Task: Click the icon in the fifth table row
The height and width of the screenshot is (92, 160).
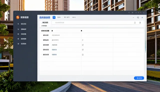Action: point(83,55)
